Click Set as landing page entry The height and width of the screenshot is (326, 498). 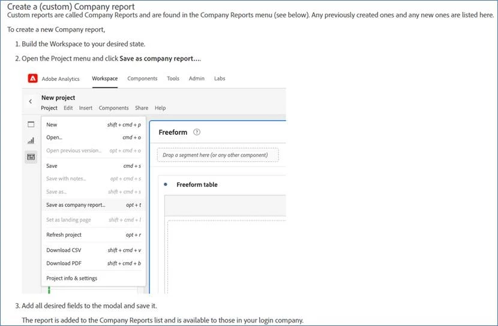[94, 220]
